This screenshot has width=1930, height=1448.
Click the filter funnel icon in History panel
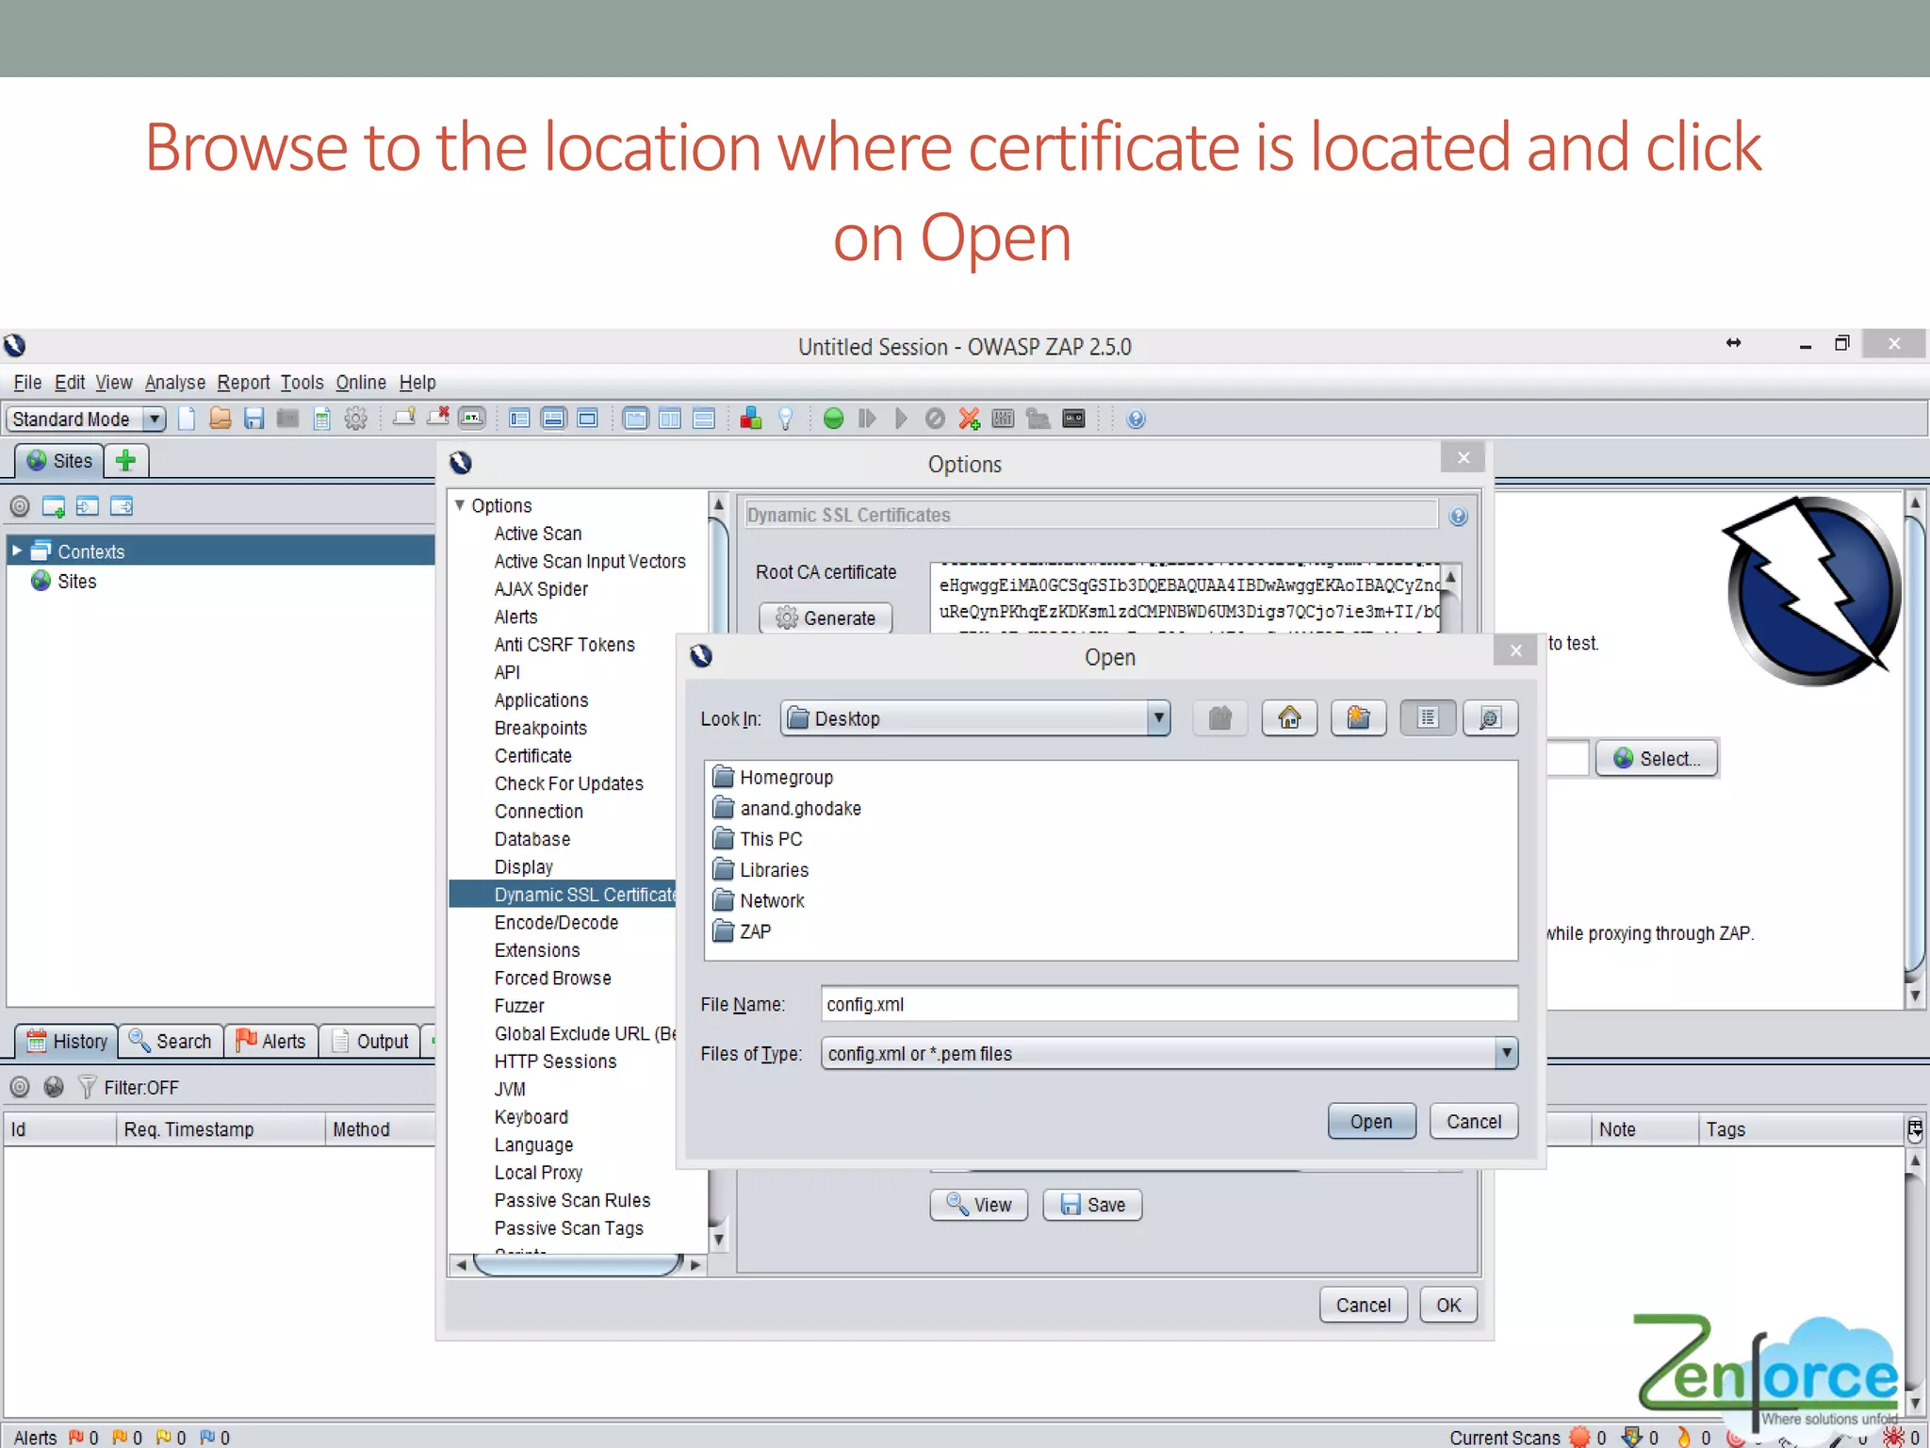click(x=87, y=1087)
